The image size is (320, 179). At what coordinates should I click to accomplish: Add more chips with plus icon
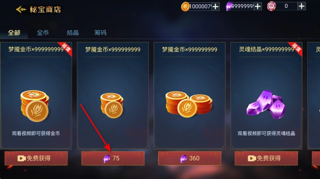[302, 6]
